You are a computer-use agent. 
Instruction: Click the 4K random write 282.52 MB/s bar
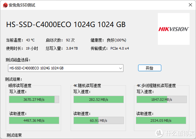click(99, 100)
